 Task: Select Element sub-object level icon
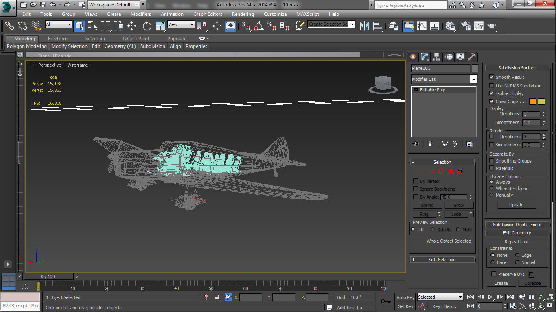460,171
